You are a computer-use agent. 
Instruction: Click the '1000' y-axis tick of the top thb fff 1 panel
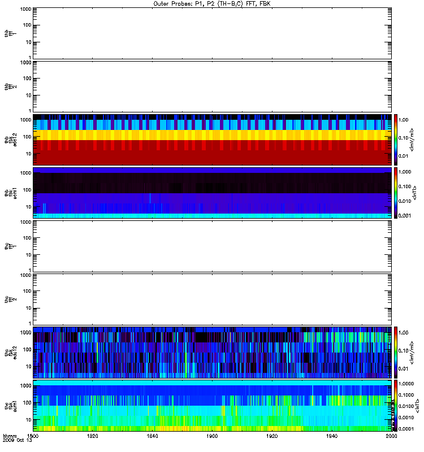[x=26, y=9]
